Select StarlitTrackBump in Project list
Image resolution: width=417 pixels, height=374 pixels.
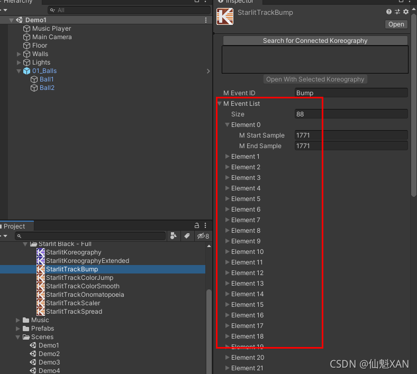tap(103, 269)
